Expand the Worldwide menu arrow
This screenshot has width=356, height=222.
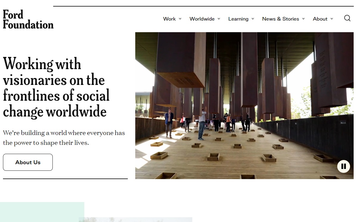tap(219, 19)
